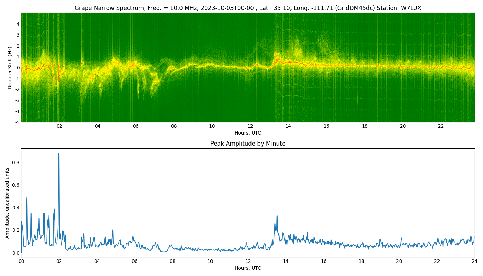Click Doppler axis tick '0'

point(18,68)
